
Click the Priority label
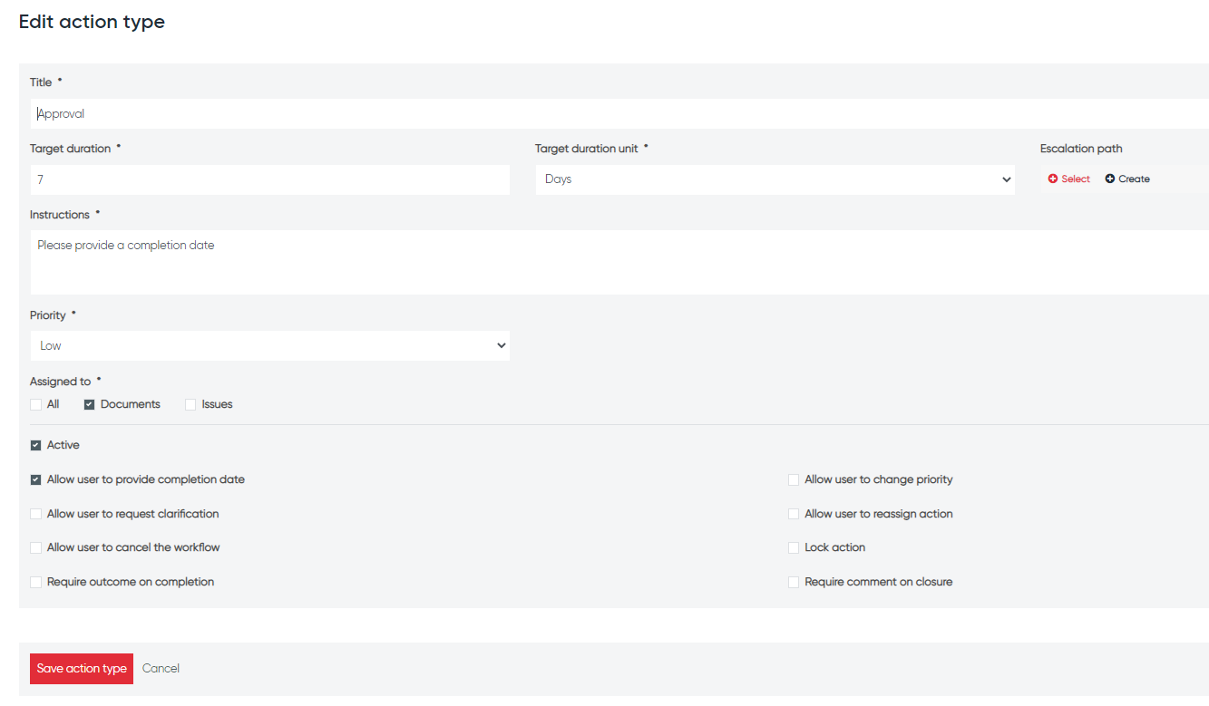[x=48, y=315]
